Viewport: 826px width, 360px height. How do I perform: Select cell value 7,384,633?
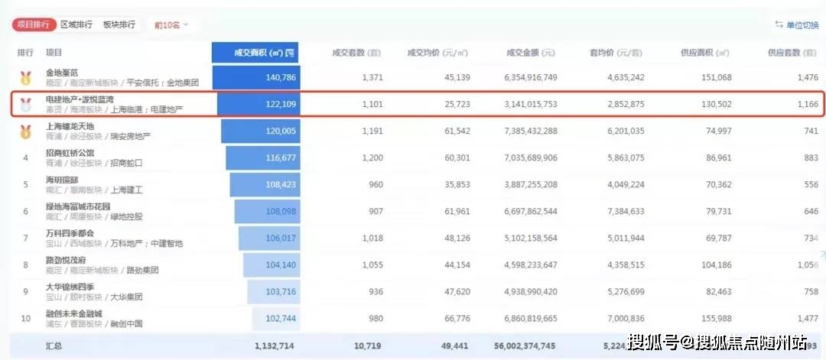click(x=626, y=212)
